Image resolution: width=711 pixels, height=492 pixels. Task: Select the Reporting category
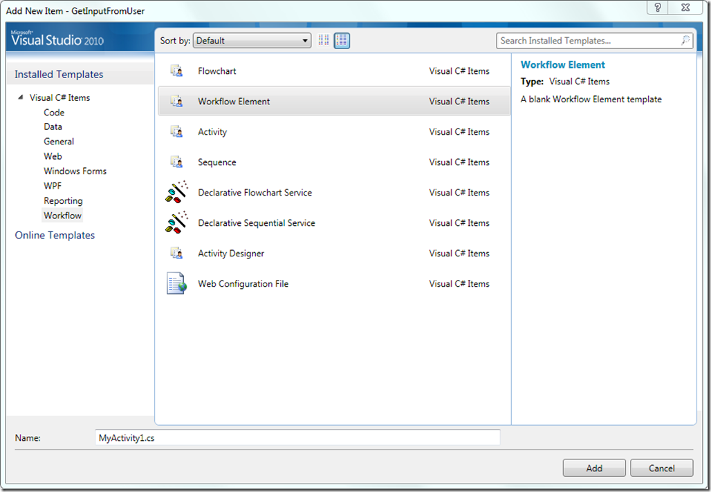click(64, 200)
